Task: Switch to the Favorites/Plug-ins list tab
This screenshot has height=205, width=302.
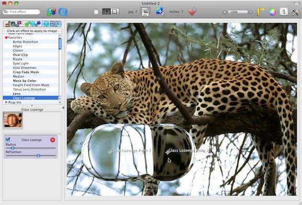Action: tap(52, 24)
